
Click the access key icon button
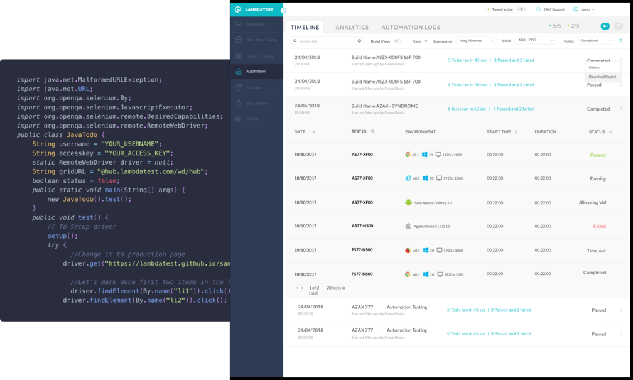click(605, 26)
